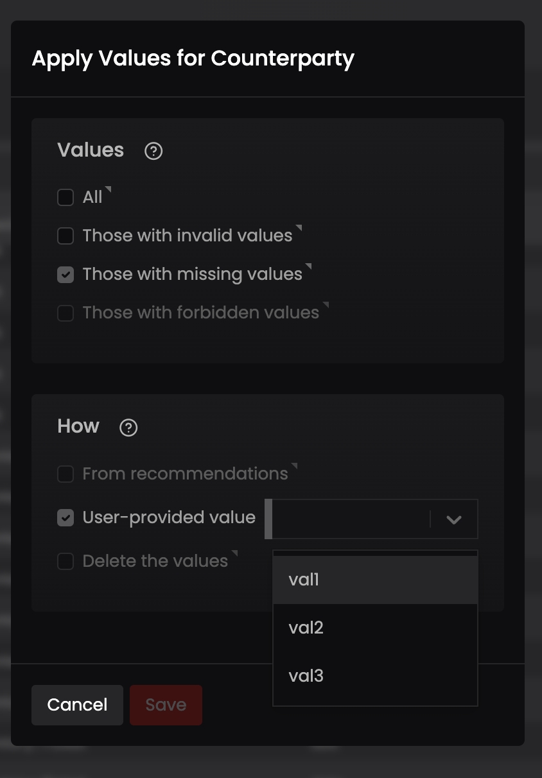Uncheck the User-provided value option
The image size is (542, 778).
click(66, 517)
